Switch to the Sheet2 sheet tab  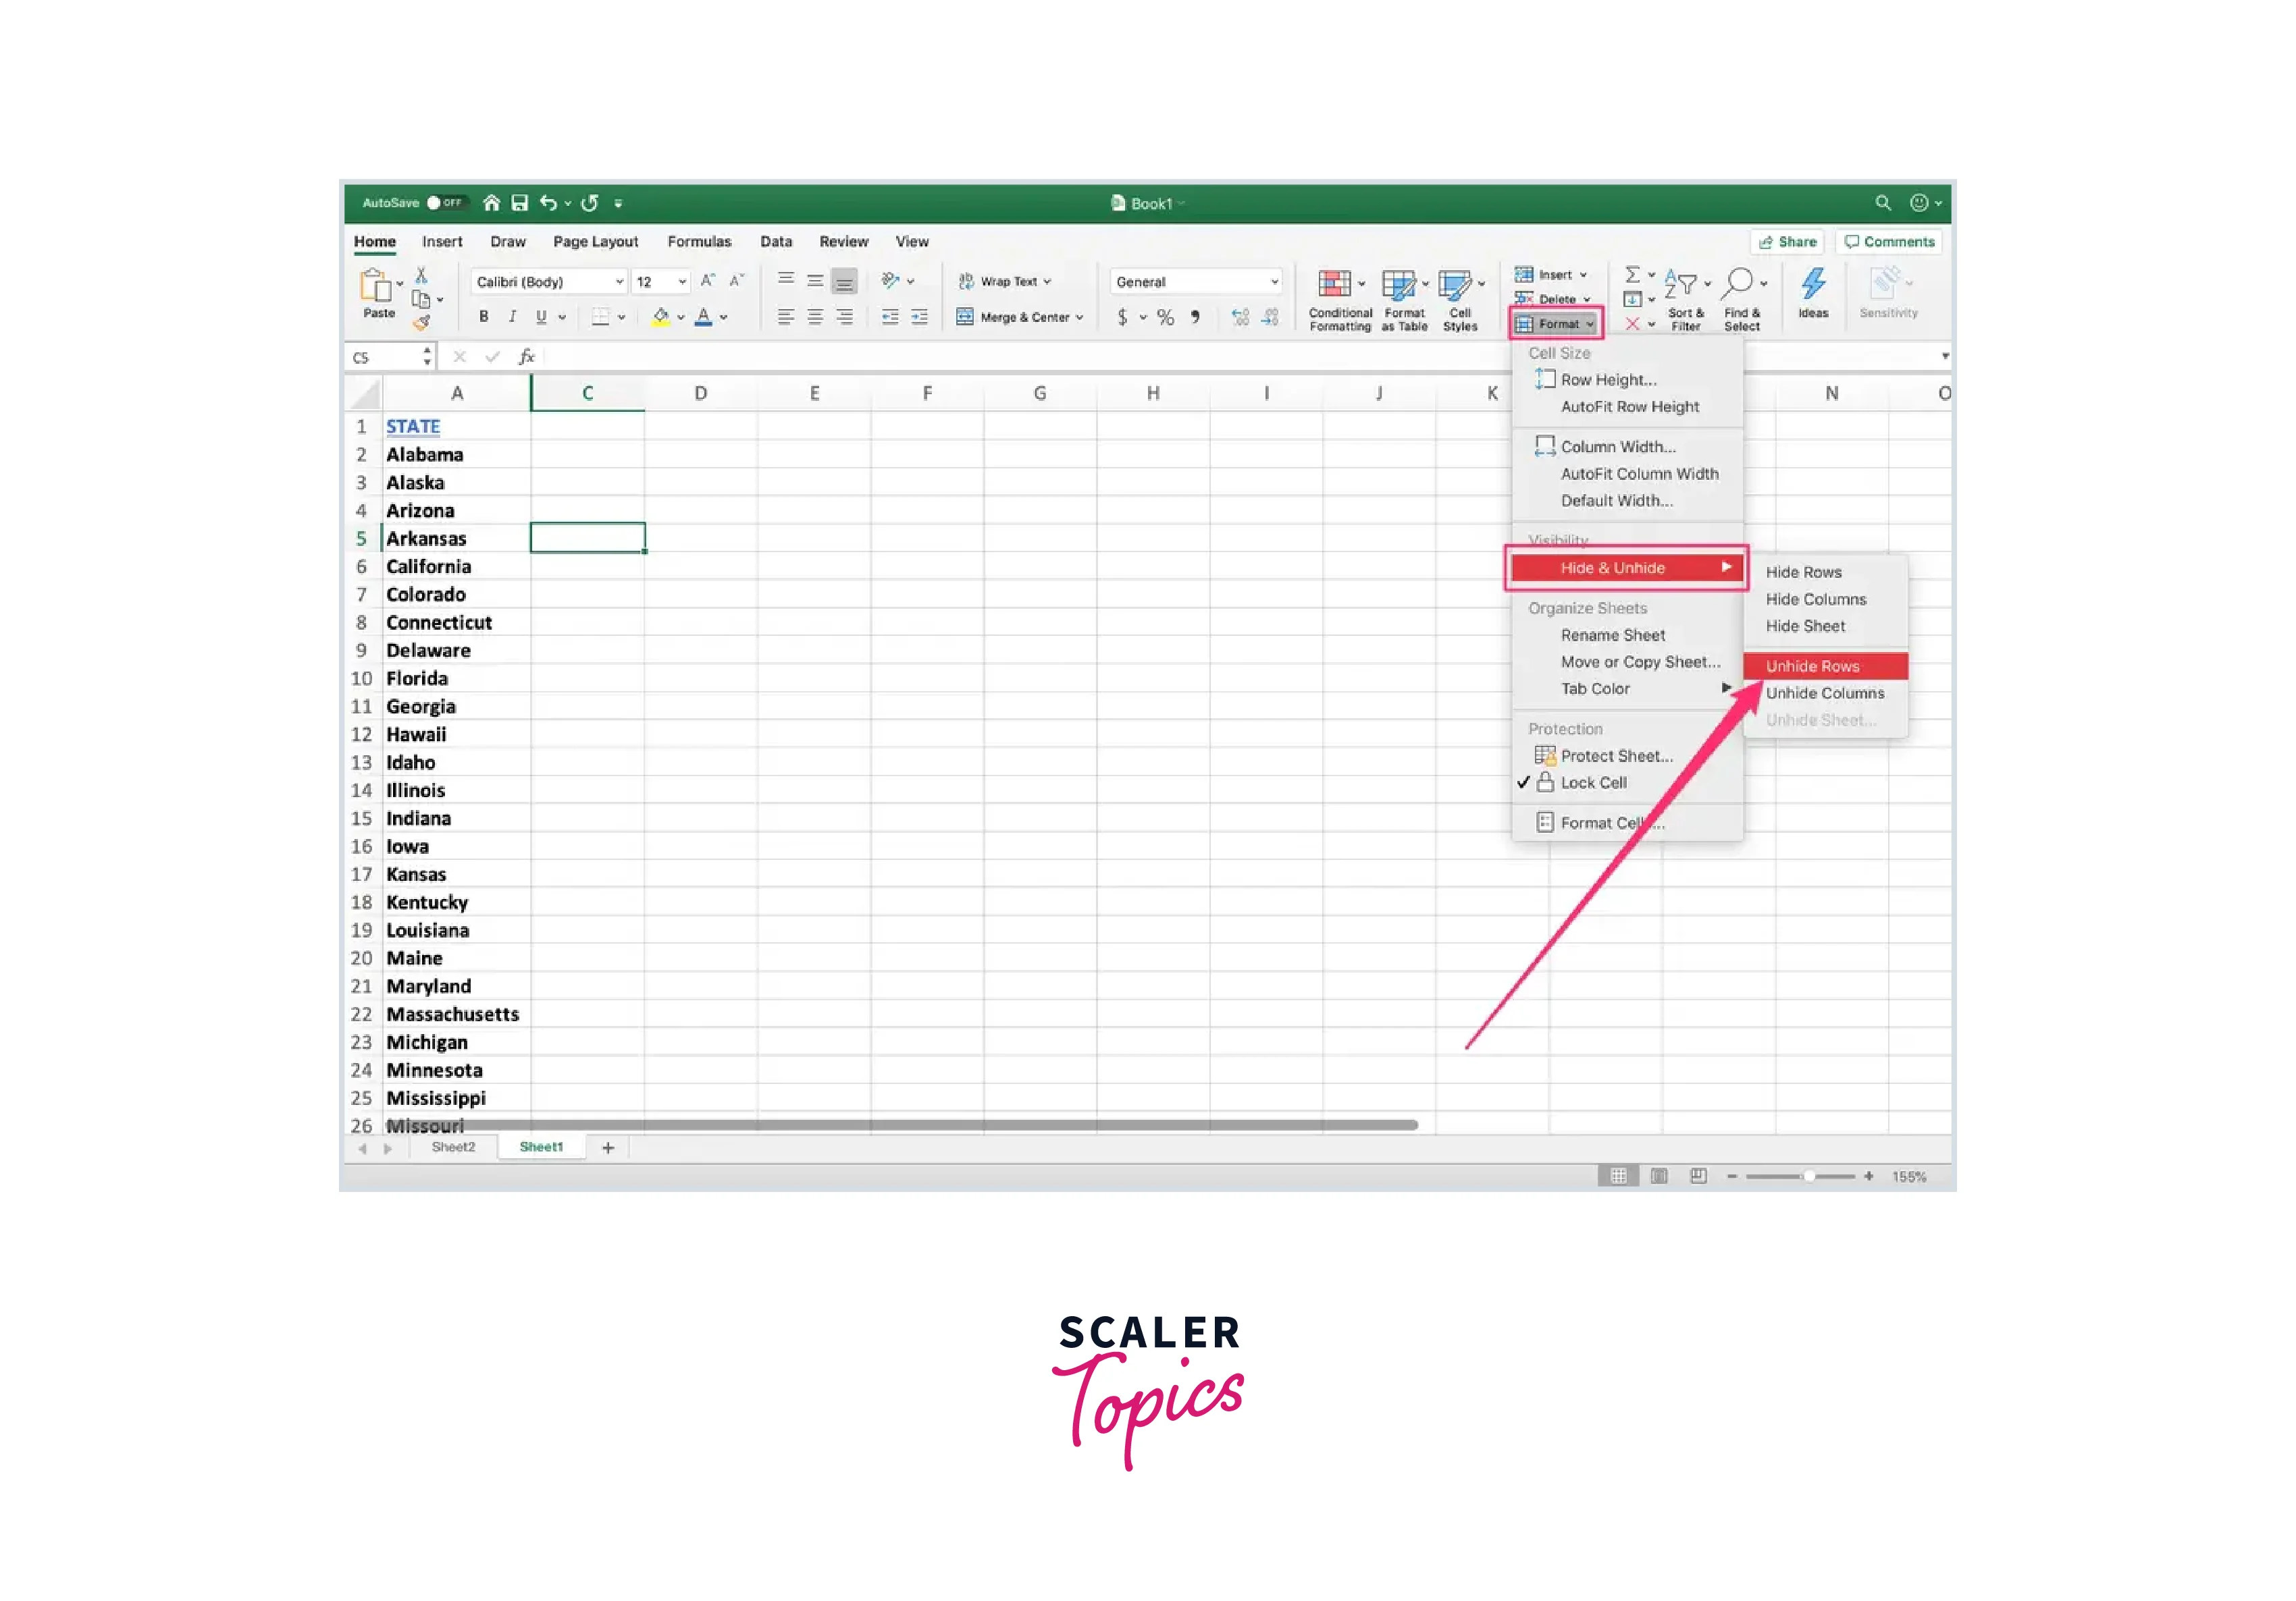[x=453, y=1147]
